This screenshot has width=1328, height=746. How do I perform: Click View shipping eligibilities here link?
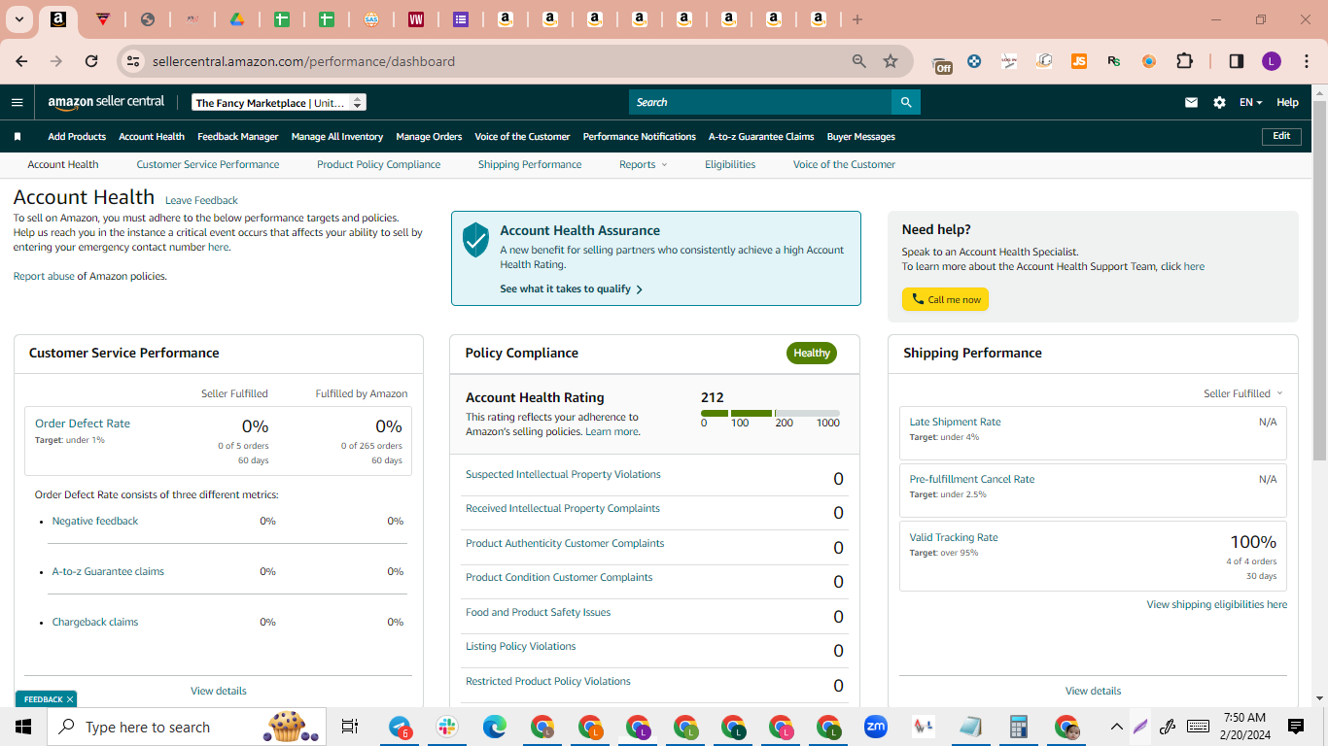(x=1217, y=605)
